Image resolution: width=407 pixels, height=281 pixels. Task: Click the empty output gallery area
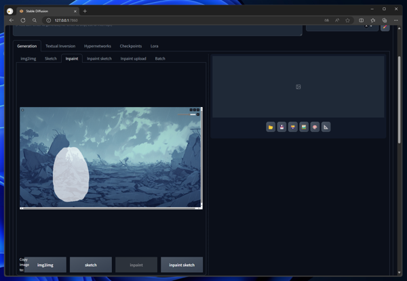[x=298, y=87]
